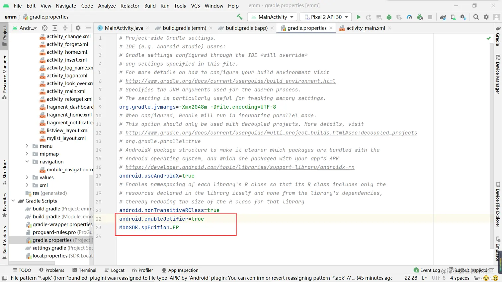Click the 4 spaces indent setting

tap(460, 278)
